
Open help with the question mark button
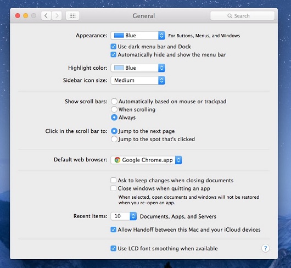click(x=265, y=248)
